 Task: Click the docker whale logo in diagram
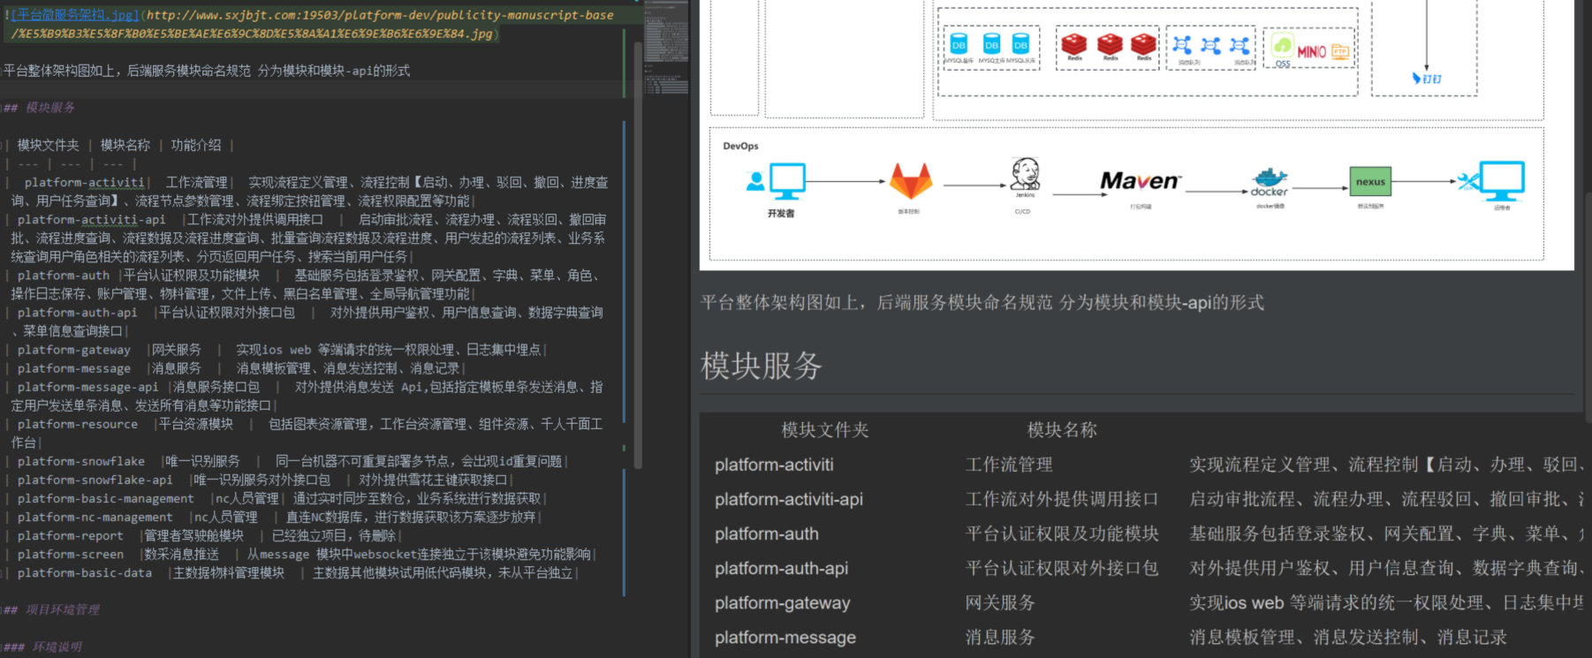(1270, 182)
